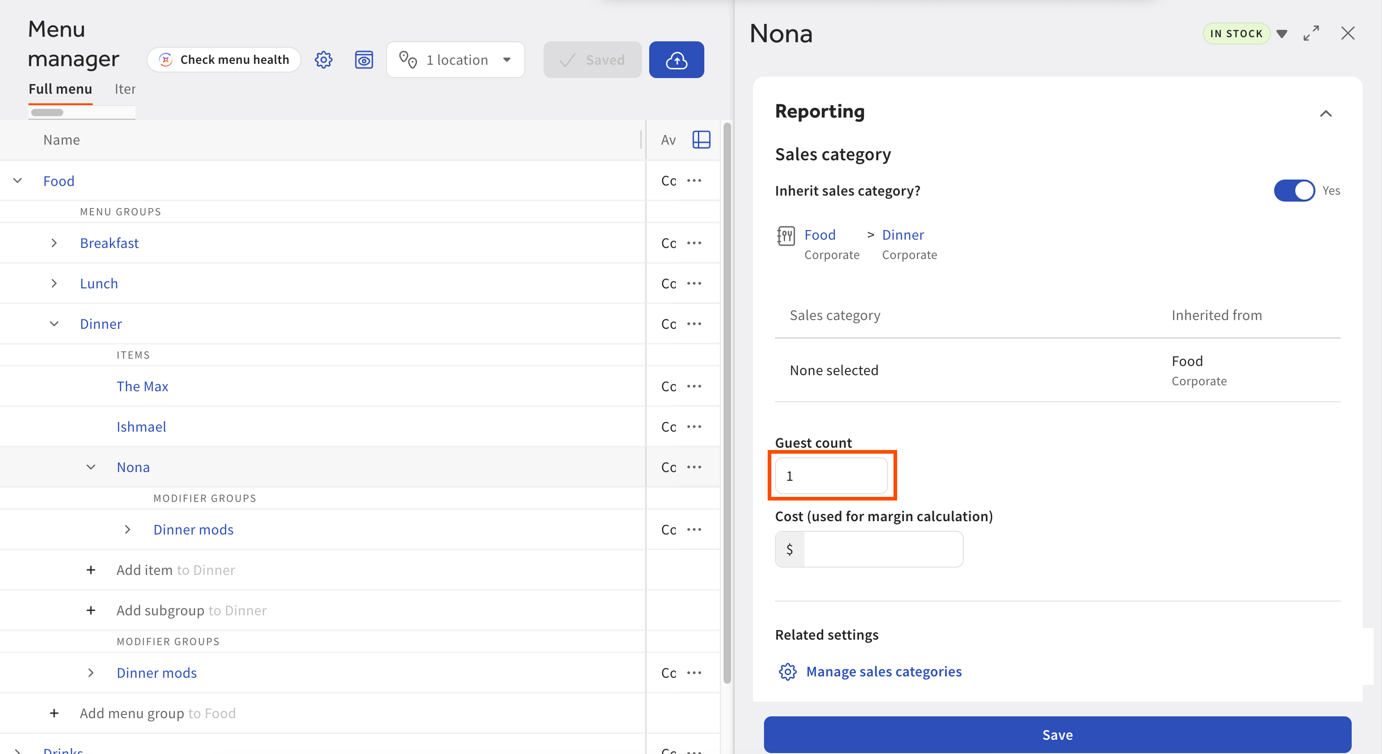This screenshot has width=1382, height=754.
Task: Toggle the Inherit sales category switch
Action: click(1295, 191)
